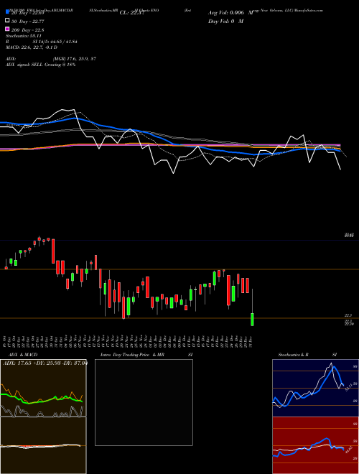The image size is (359, 474).
Task: Click the 'SI 14/3: 44.65 / 41.84' value
Action: click(x=55, y=42)
